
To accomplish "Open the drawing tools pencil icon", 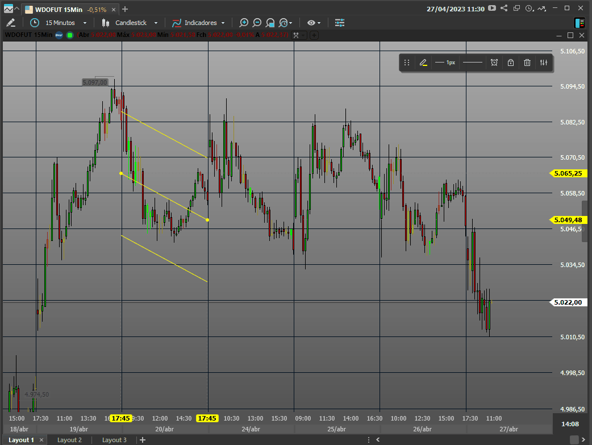I will (11, 23).
